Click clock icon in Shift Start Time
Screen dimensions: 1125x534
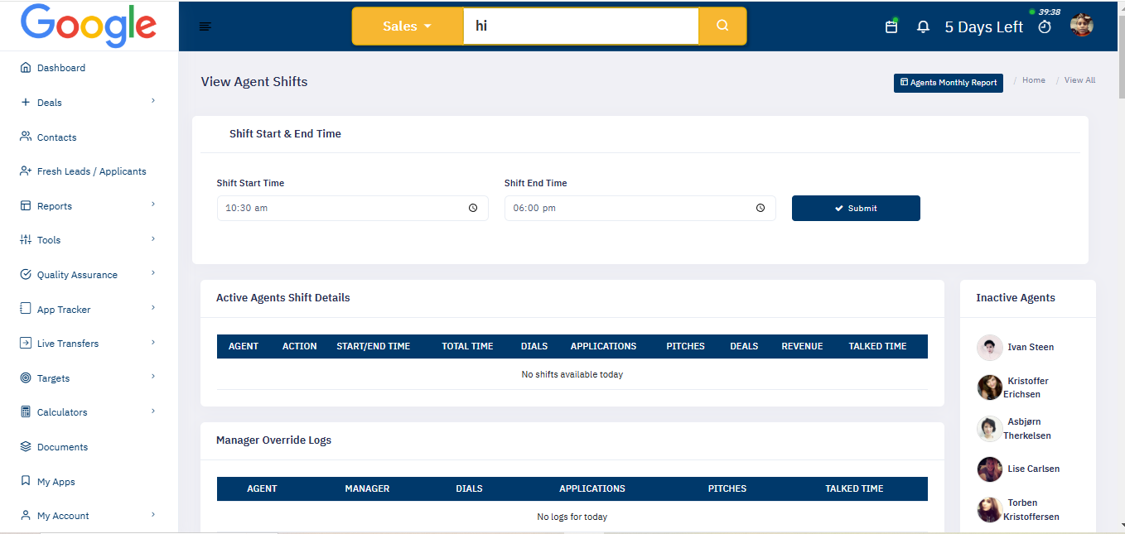[x=473, y=208]
